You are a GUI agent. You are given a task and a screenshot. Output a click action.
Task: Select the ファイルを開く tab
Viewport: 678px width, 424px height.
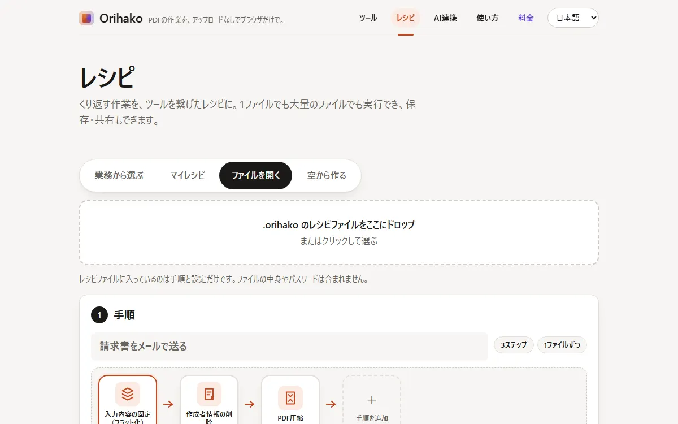(256, 175)
